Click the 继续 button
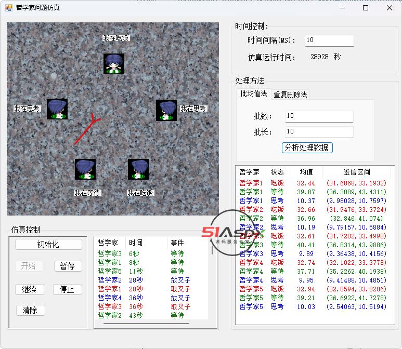 point(29,289)
